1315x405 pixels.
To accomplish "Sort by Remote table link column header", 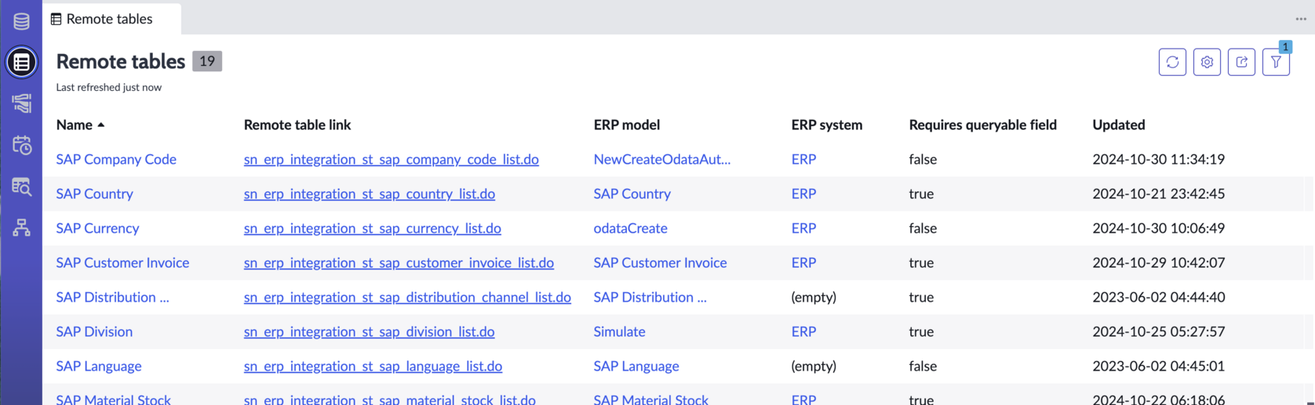I will pos(297,125).
